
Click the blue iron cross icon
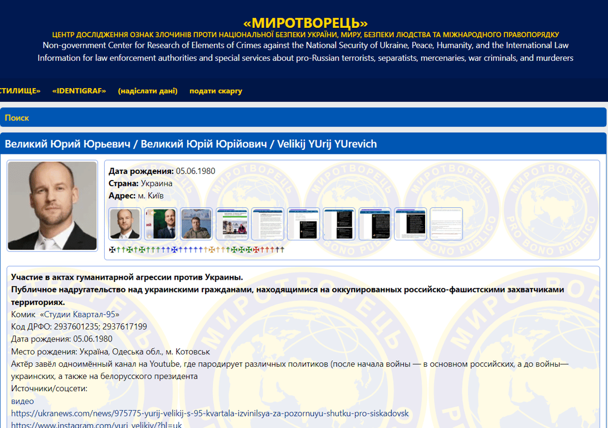coord(174,250)
